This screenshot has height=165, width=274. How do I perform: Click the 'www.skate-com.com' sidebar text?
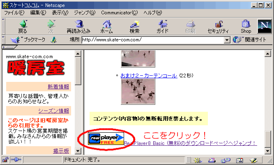coord(29,57)
